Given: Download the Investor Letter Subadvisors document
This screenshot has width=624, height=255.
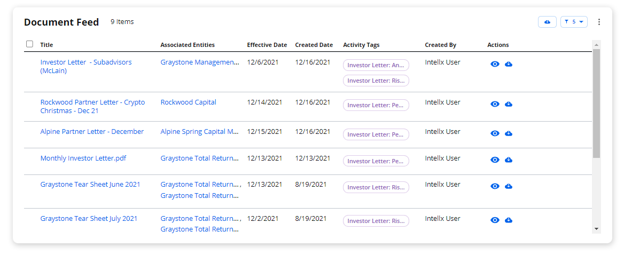Looking at the screenshot, I should [509, 64].
